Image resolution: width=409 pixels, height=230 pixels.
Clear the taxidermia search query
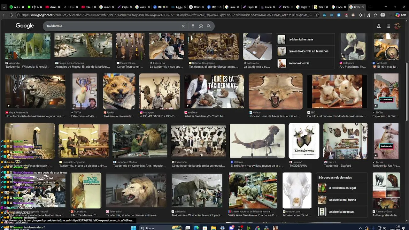pyautogui.click(x=183, y=26)
